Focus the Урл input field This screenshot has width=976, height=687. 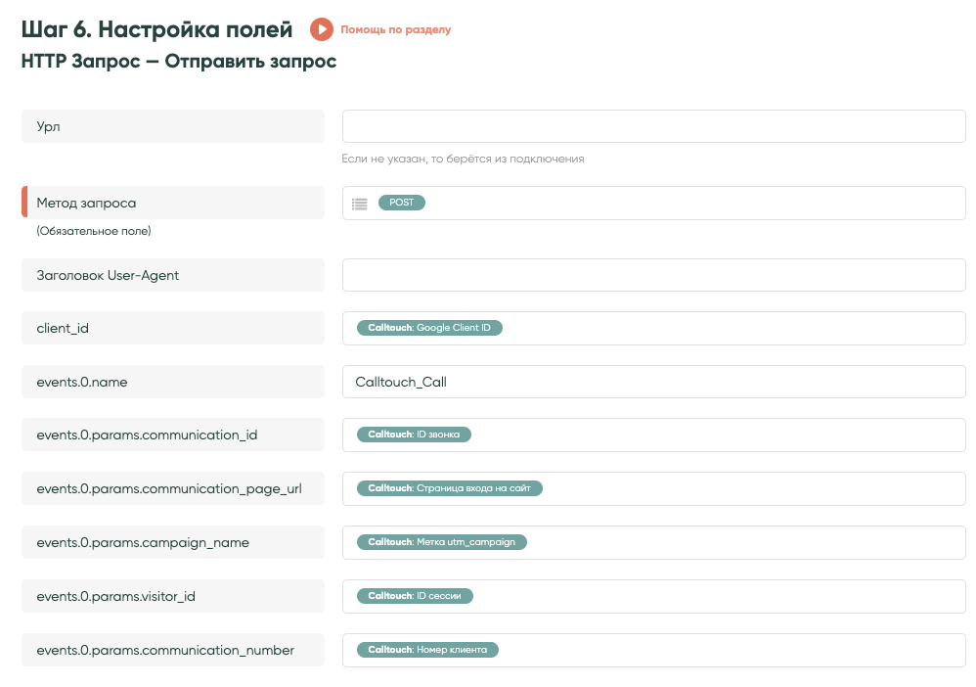coord(653,126)
